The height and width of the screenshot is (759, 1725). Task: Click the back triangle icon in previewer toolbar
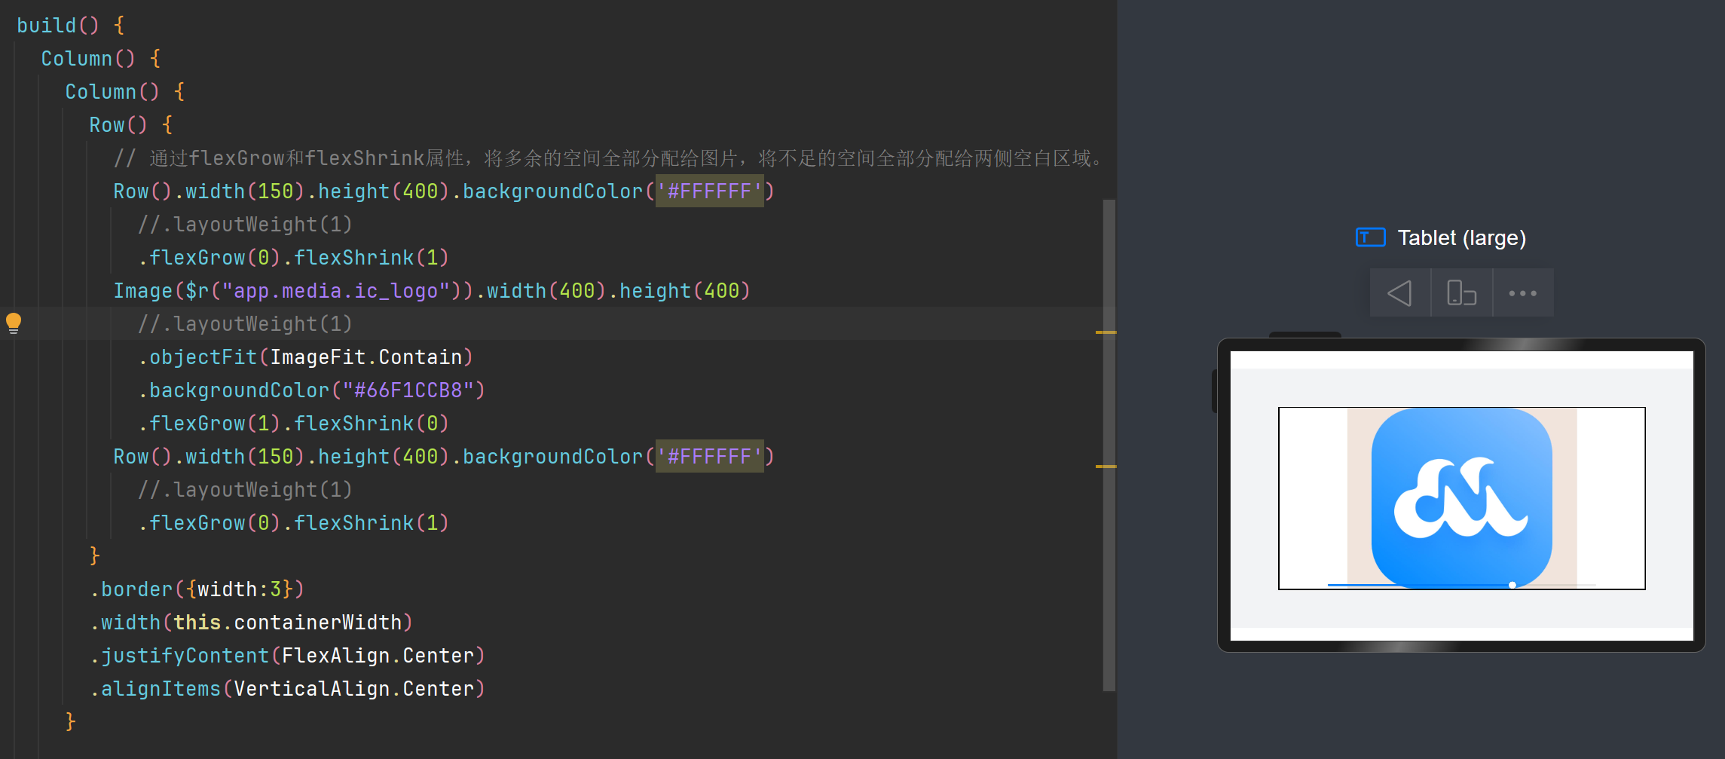[x=1399, y=293]
